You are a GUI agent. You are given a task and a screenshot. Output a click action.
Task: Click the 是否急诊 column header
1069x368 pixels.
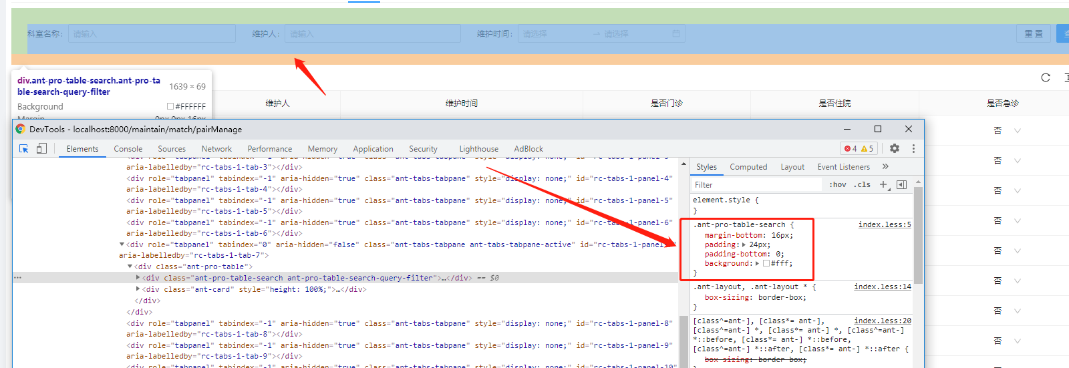tap(1003, 103)
